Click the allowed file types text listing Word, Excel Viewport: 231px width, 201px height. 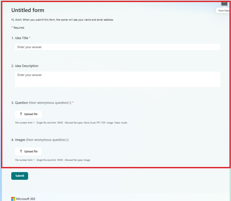[96, 123]
